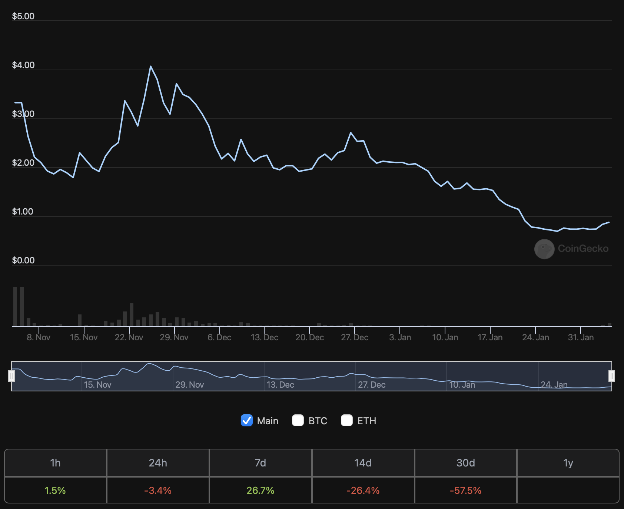
Task: Enable the BTC comparison checkbox
Action: pos(298,421)
